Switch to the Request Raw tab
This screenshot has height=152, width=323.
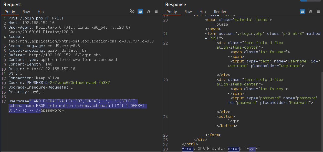(26, 12)
